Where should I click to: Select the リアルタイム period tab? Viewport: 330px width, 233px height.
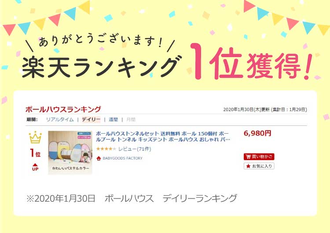pos(60,120)
